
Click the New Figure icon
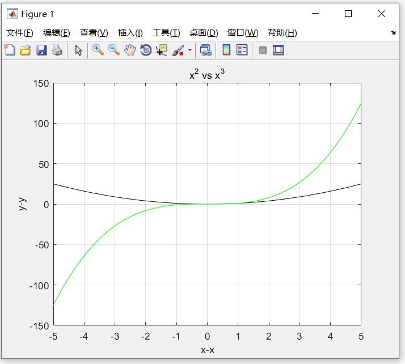click(x=10, y=50)
